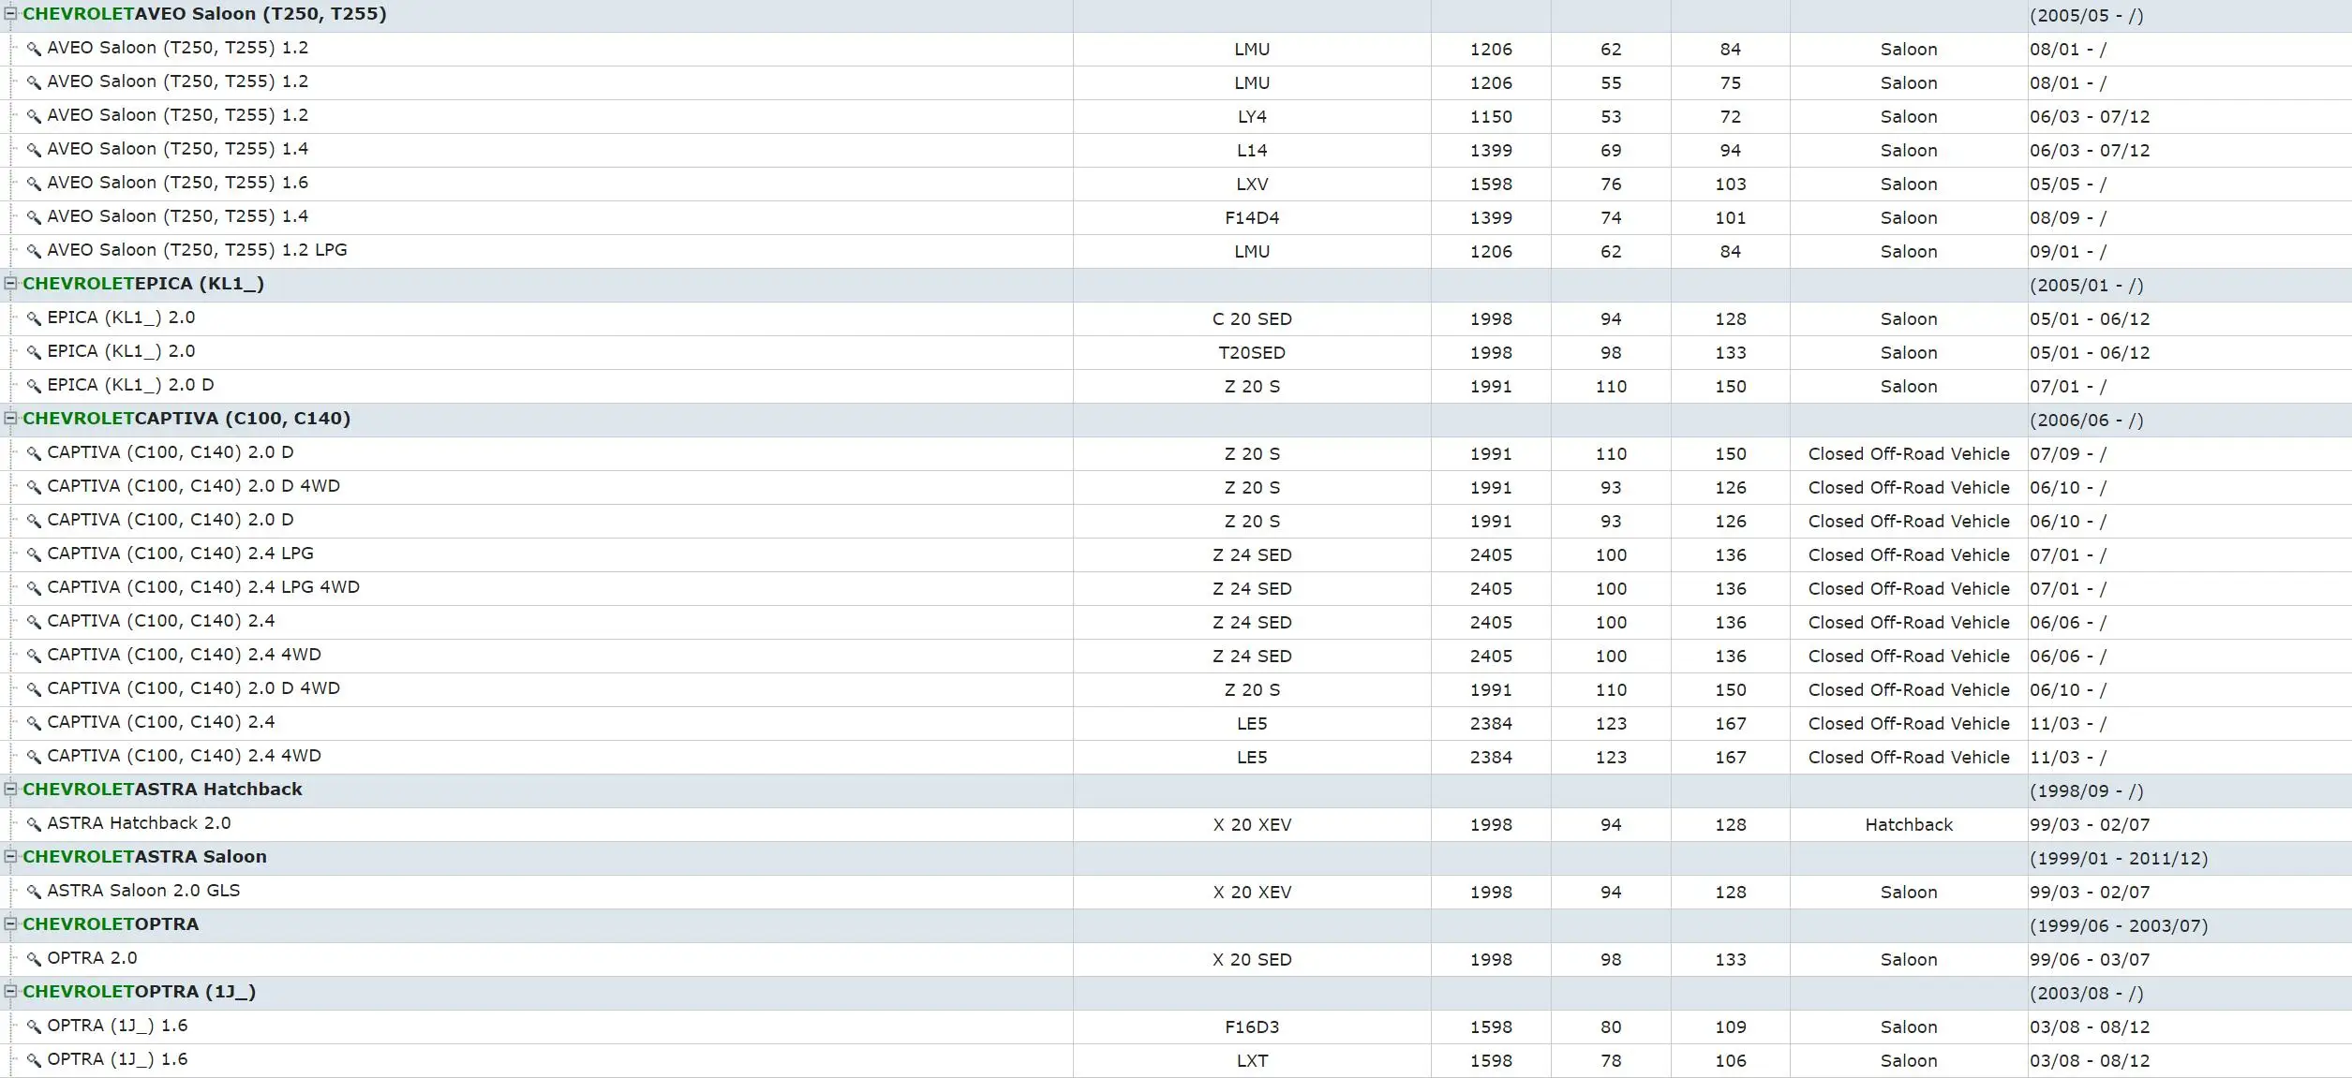Select the EPICA 2.0 T20SED row
This screenshot has height=1078, width=2352.
click(121, 351)
